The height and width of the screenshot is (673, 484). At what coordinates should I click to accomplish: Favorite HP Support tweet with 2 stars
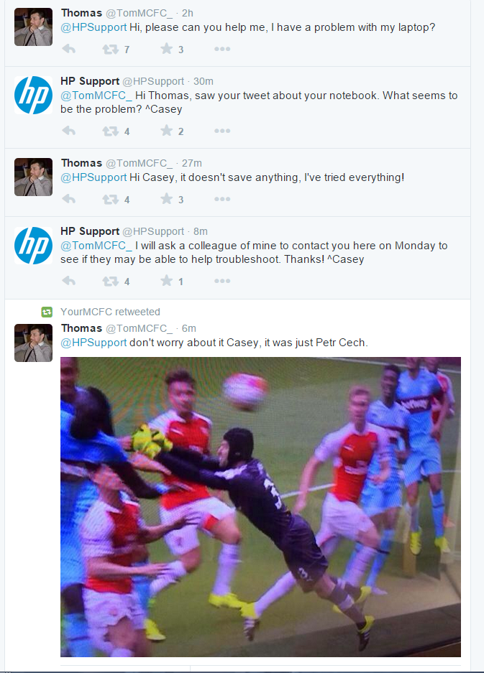[166, 131]
